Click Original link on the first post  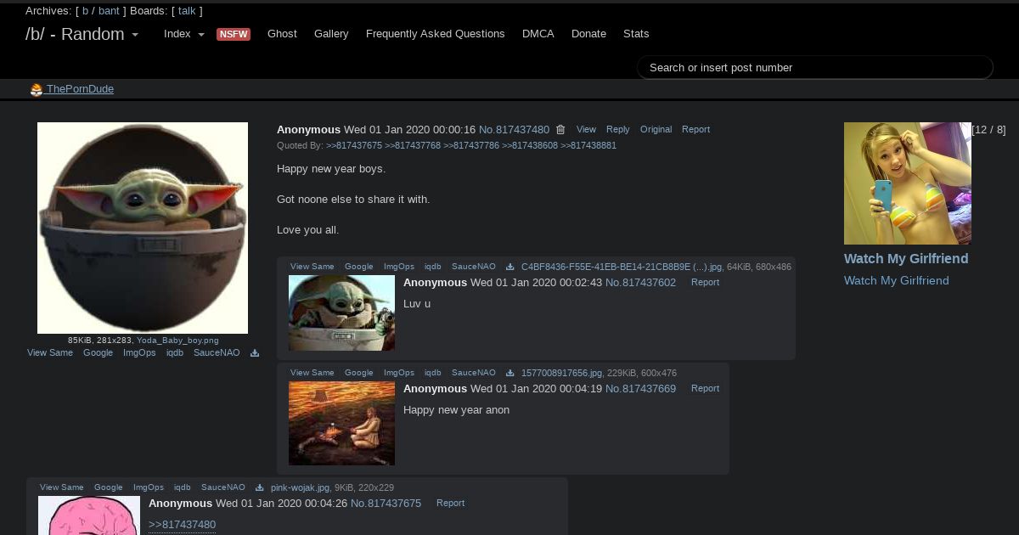[x=656, y=130]
